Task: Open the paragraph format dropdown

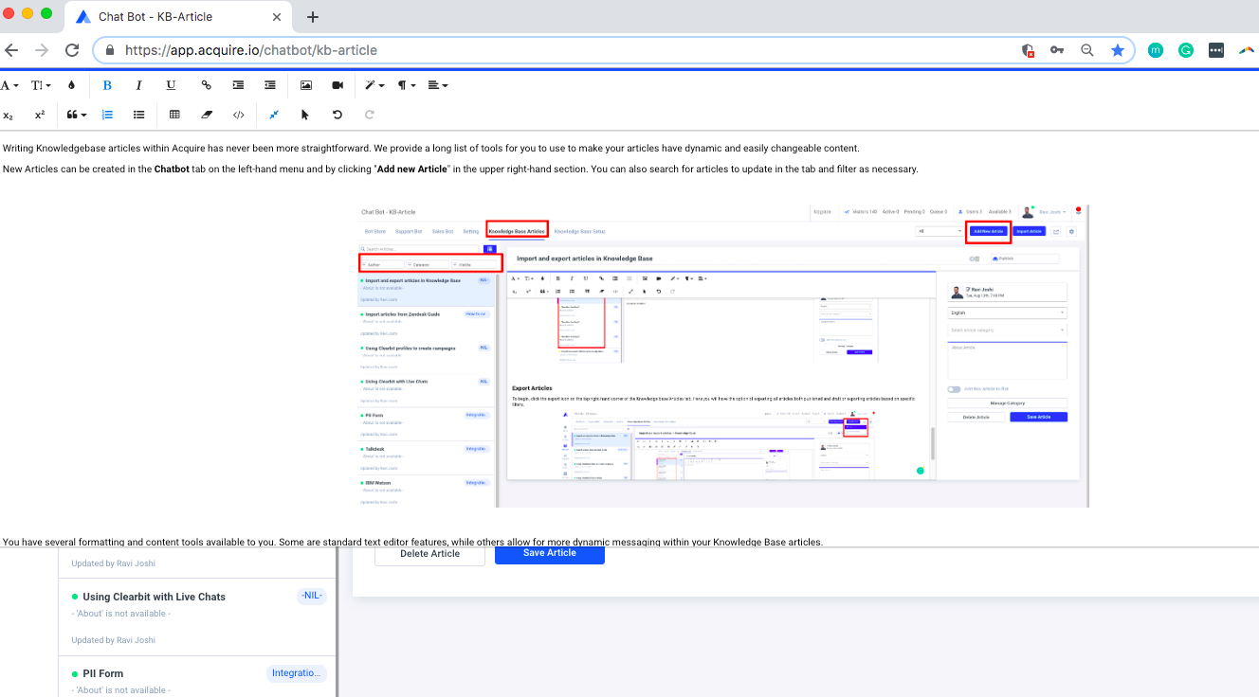Action: pos(406,85)
